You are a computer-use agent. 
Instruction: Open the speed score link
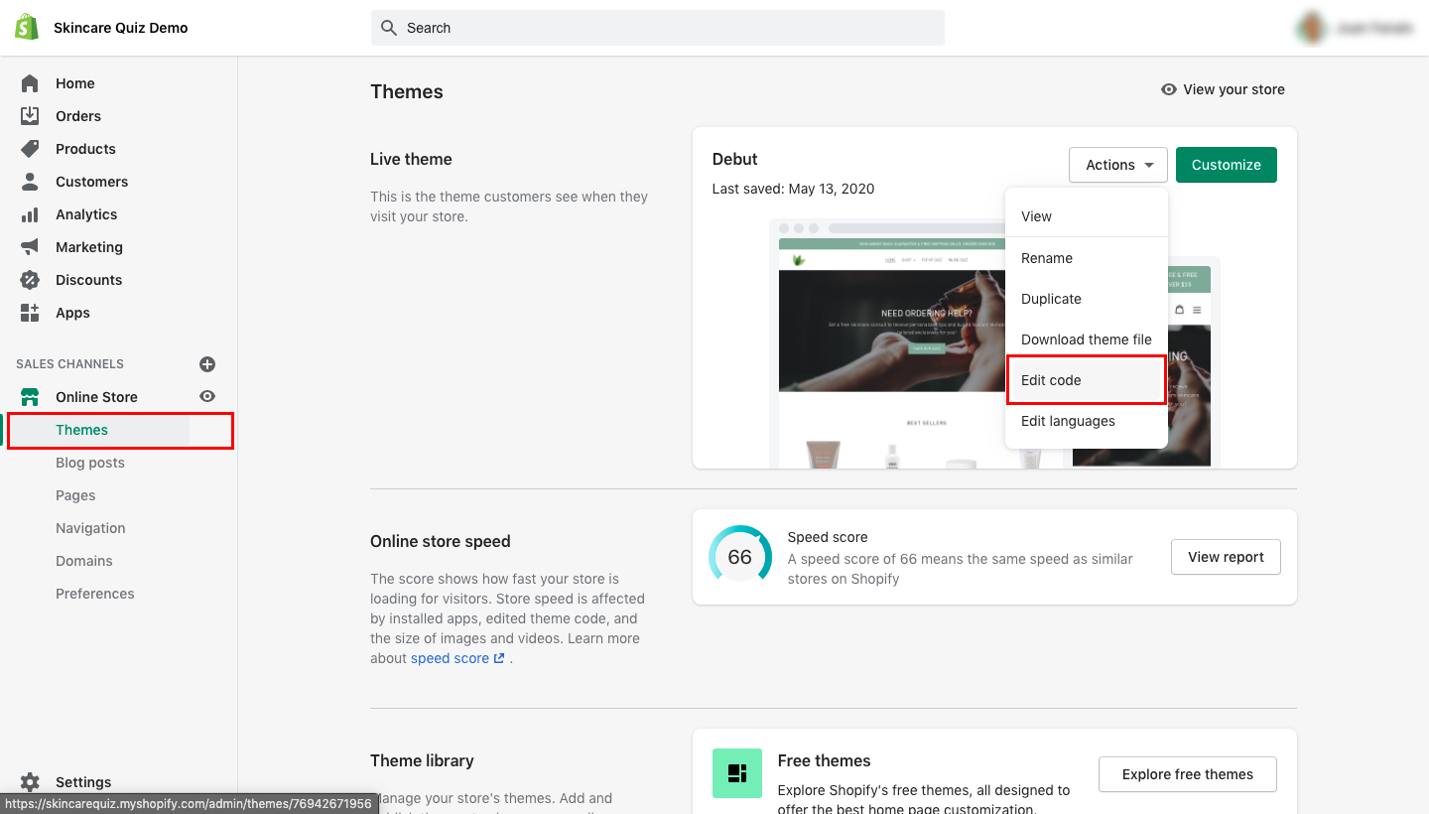pos(457,658)
